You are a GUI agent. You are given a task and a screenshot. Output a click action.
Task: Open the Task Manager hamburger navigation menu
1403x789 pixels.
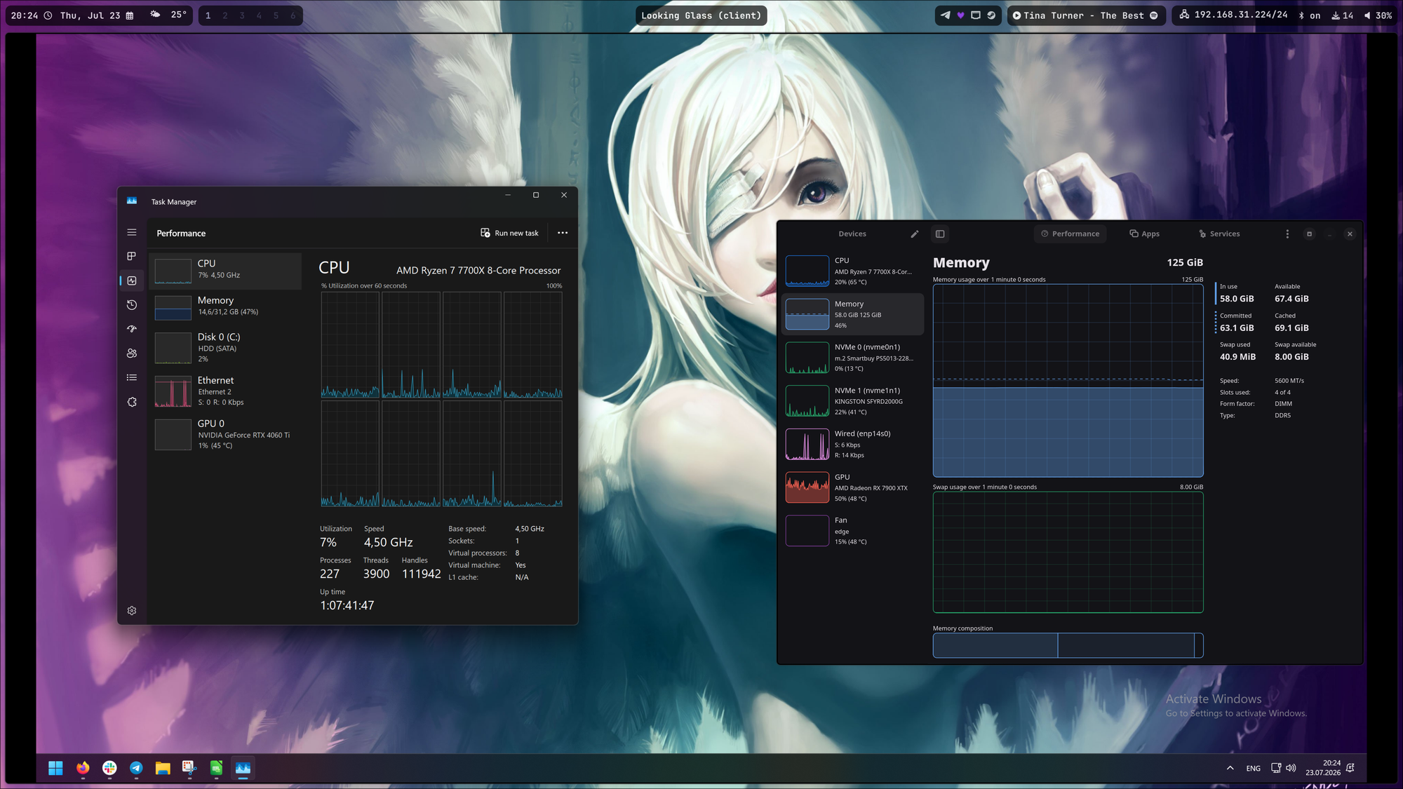[x=131, y=232]
